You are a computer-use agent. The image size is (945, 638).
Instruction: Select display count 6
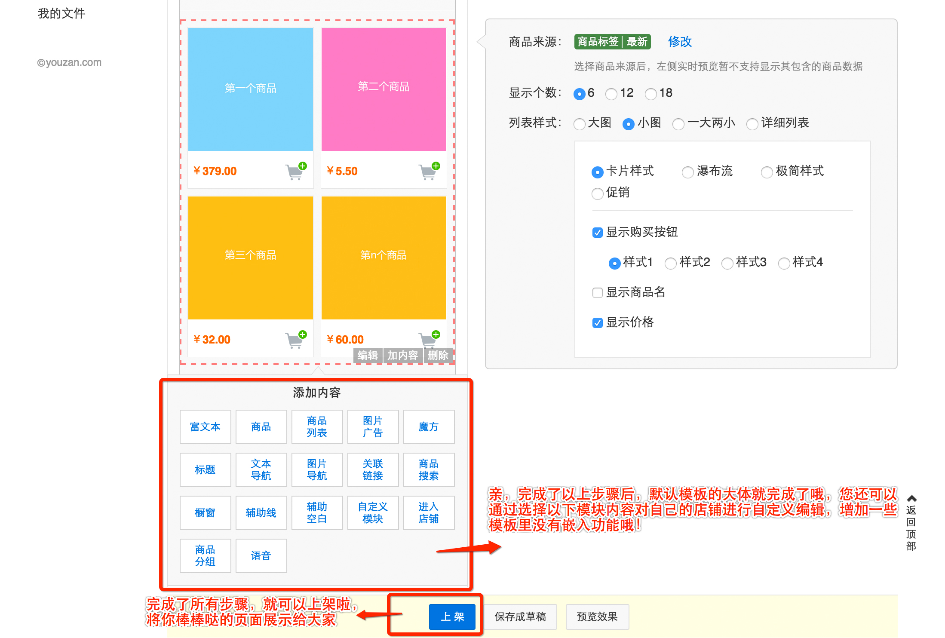point(579,93)
